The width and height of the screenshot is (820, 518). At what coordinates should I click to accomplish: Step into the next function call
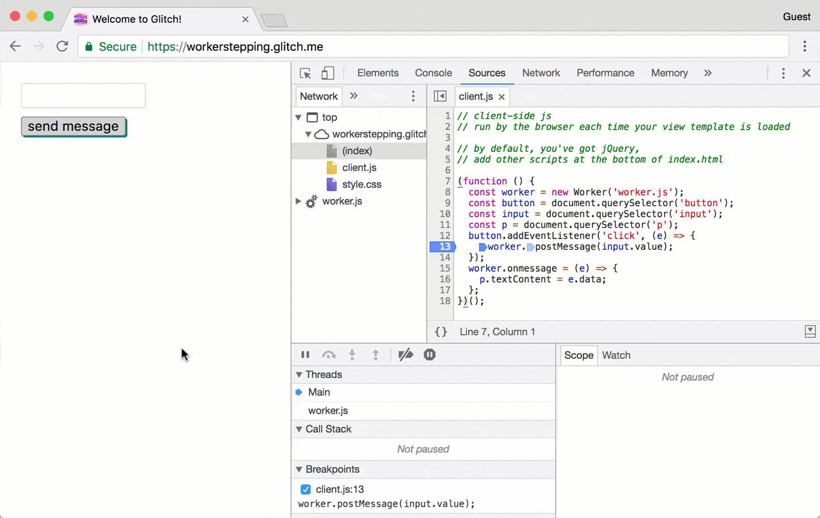coord(352,354)
